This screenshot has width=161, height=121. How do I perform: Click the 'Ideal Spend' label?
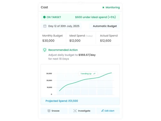(77, 35)
